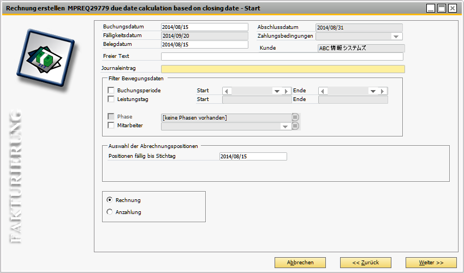Open the Phase selection list icon
Viewport: 464px width, 273px height.
[x=295, y=117]
